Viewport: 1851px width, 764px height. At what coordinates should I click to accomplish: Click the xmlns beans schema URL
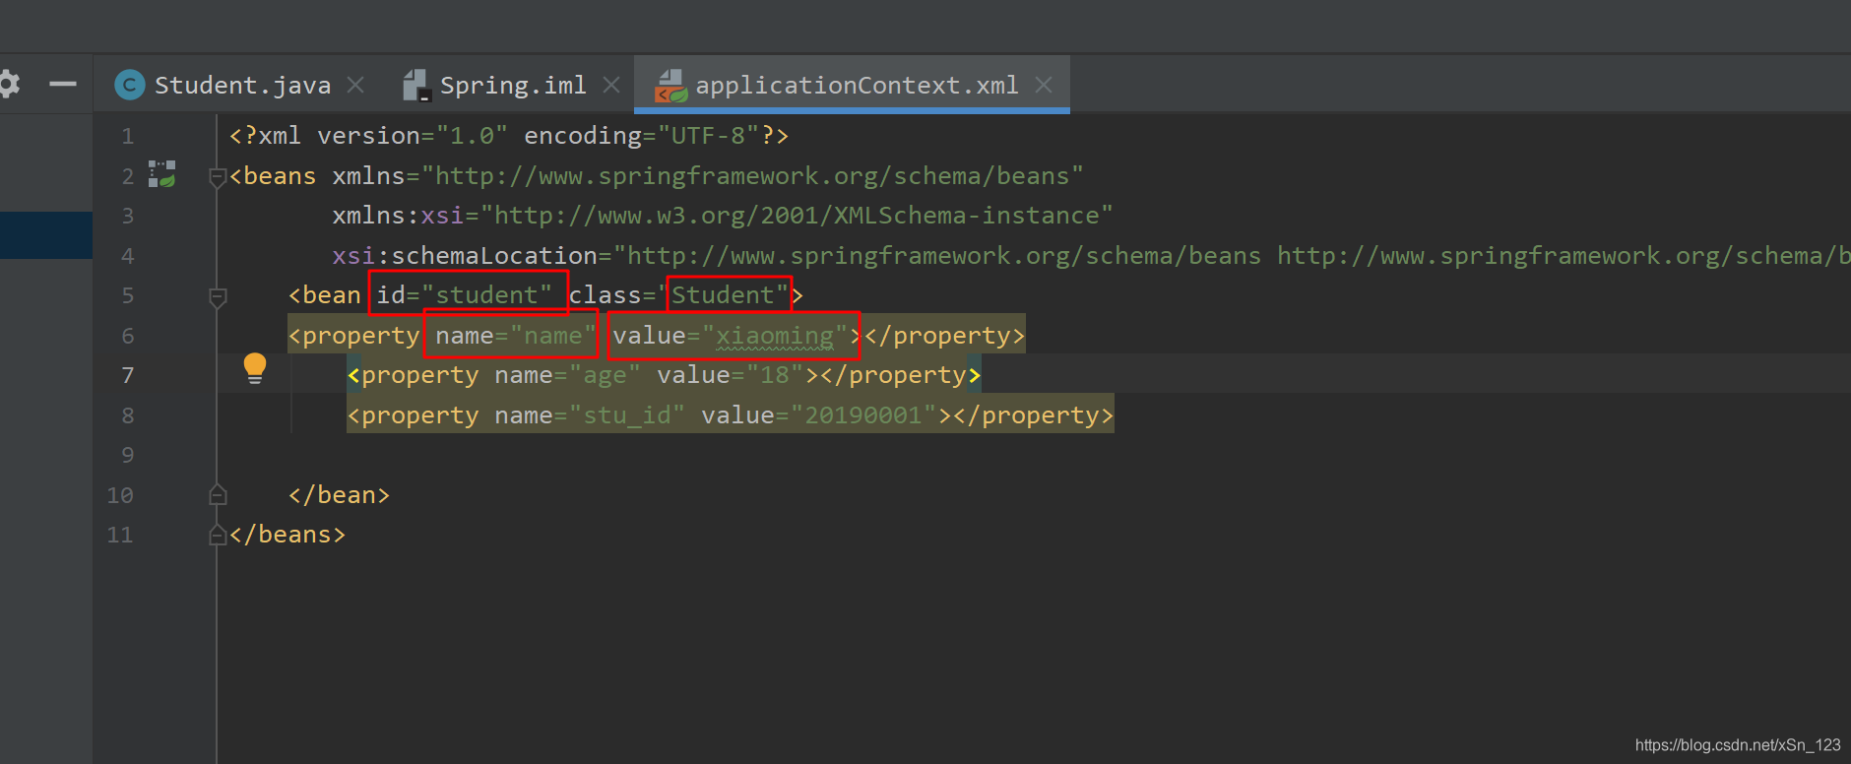click(752, 176)
